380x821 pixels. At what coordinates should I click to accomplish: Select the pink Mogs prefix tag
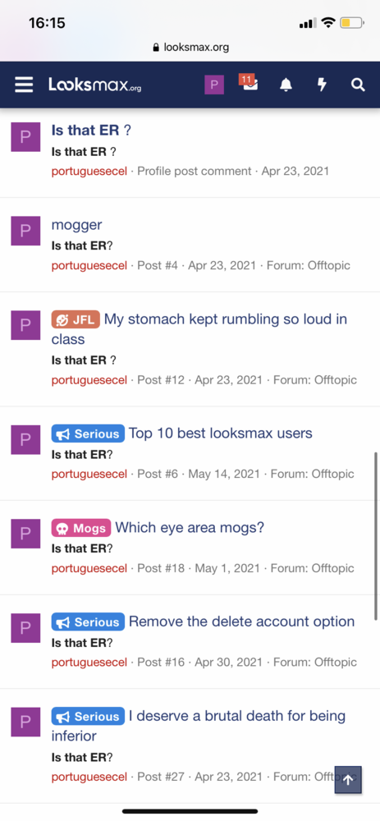click(x=80, y=528)
